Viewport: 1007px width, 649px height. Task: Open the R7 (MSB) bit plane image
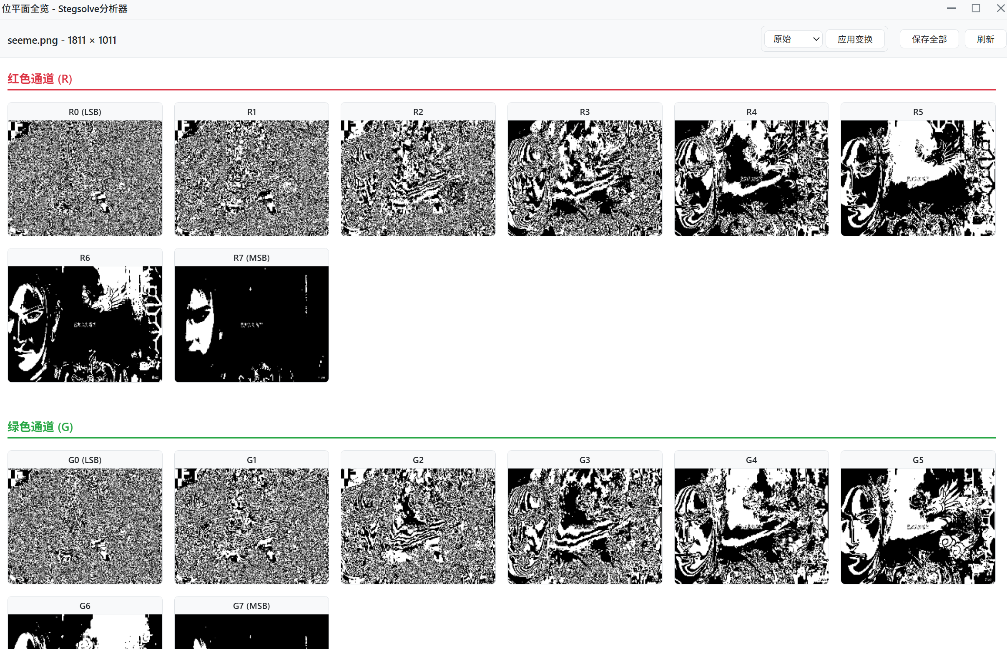coord(251,323)
